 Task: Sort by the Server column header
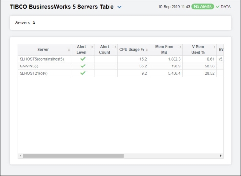point(43,50)
